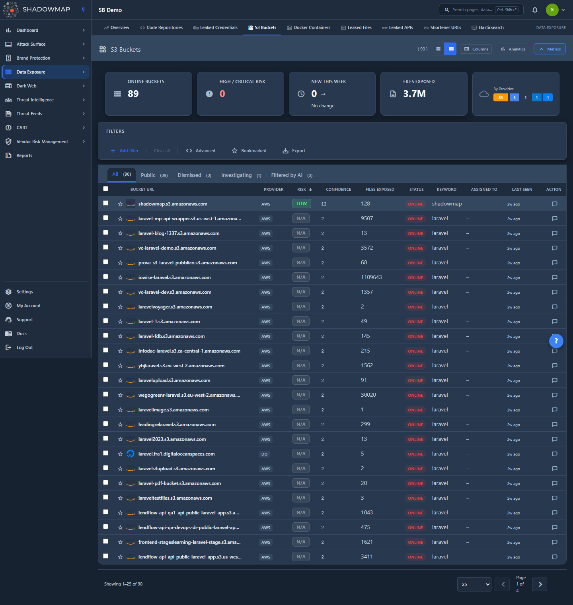Viewport: 573px width, 605px height.
Task: Pin the sidebar with the pin icon
Action: point(83,10)
